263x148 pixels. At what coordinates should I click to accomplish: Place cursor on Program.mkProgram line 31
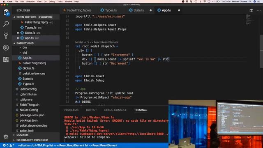pyautogui.click(x=104, y=93)
